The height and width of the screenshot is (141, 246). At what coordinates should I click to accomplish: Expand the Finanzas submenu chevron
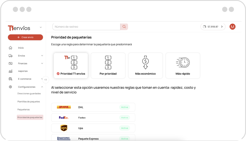click(x=42, y=63)
